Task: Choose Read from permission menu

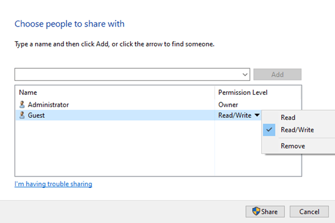Action: 288,117
